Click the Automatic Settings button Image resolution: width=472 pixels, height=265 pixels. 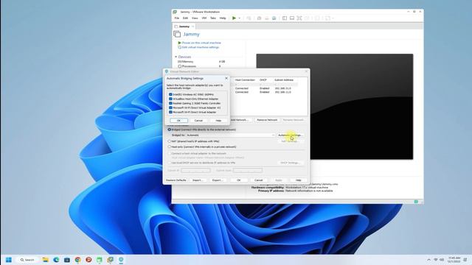291,135
